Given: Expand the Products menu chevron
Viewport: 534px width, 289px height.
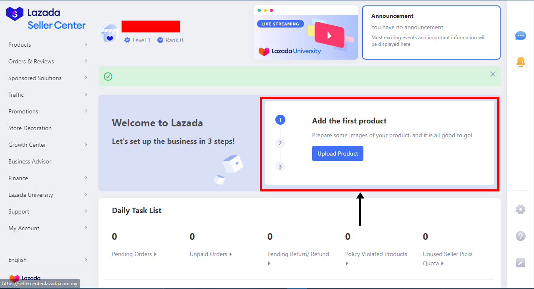Looking at the screenshot, I should point(86,44).
